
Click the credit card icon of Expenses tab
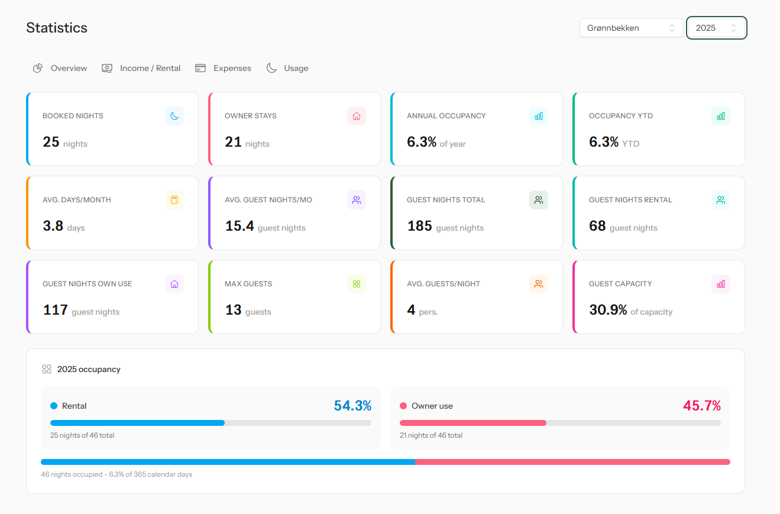click(200, 68)
